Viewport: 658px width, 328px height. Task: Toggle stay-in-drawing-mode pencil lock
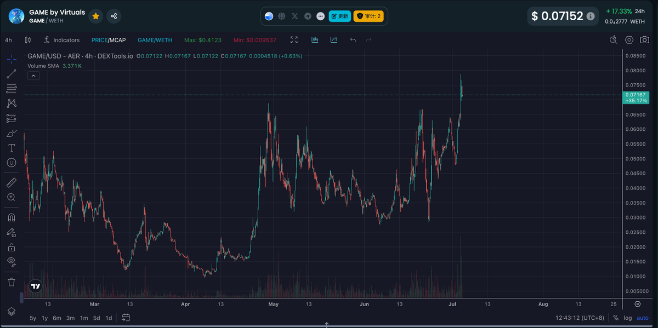[12, 232]
